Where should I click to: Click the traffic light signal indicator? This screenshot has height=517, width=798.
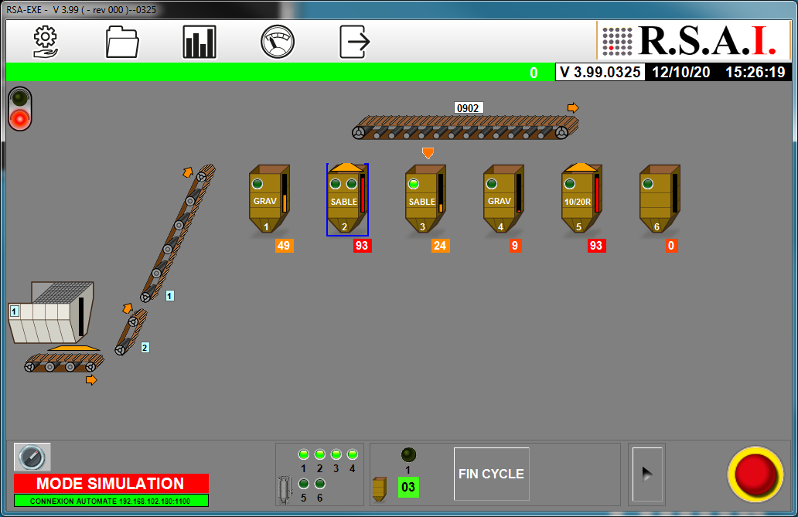point(20,109)
